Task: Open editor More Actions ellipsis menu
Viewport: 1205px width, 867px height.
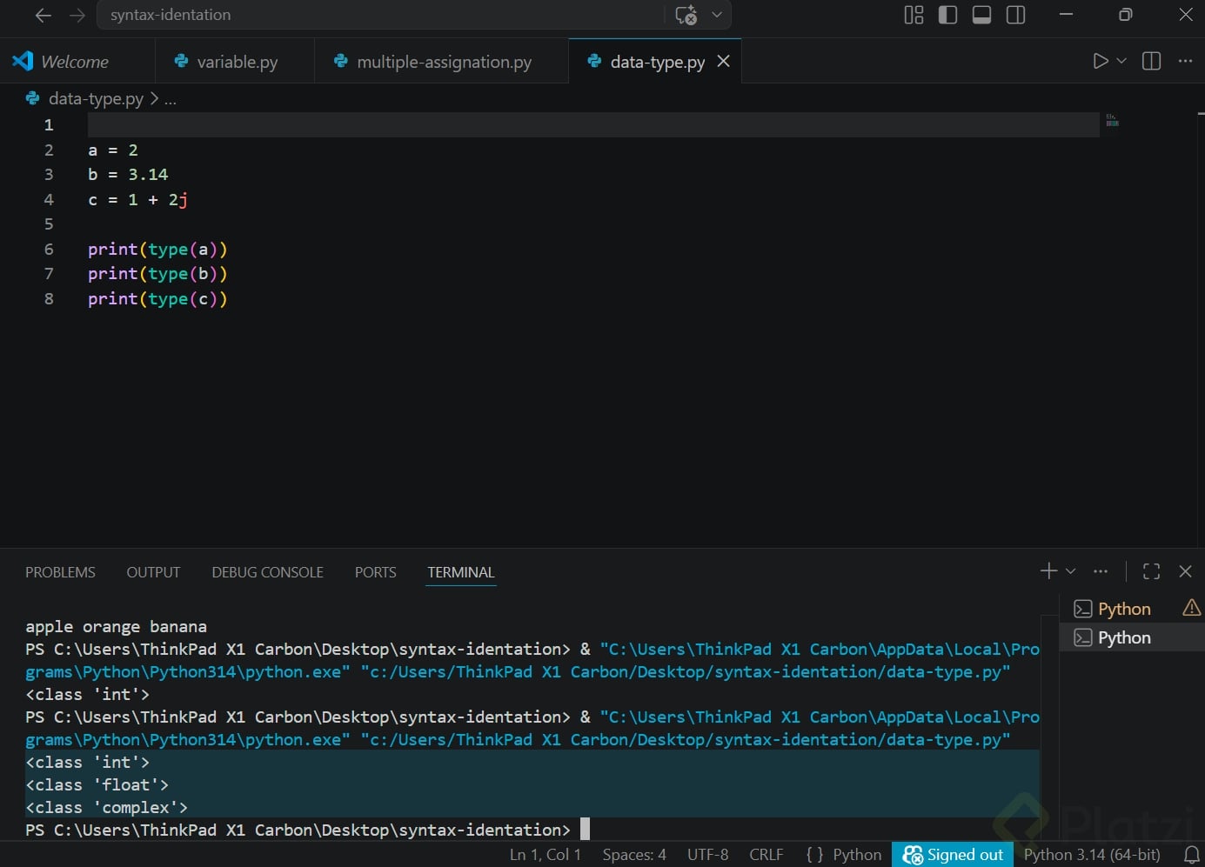Action: point(1185,61)
